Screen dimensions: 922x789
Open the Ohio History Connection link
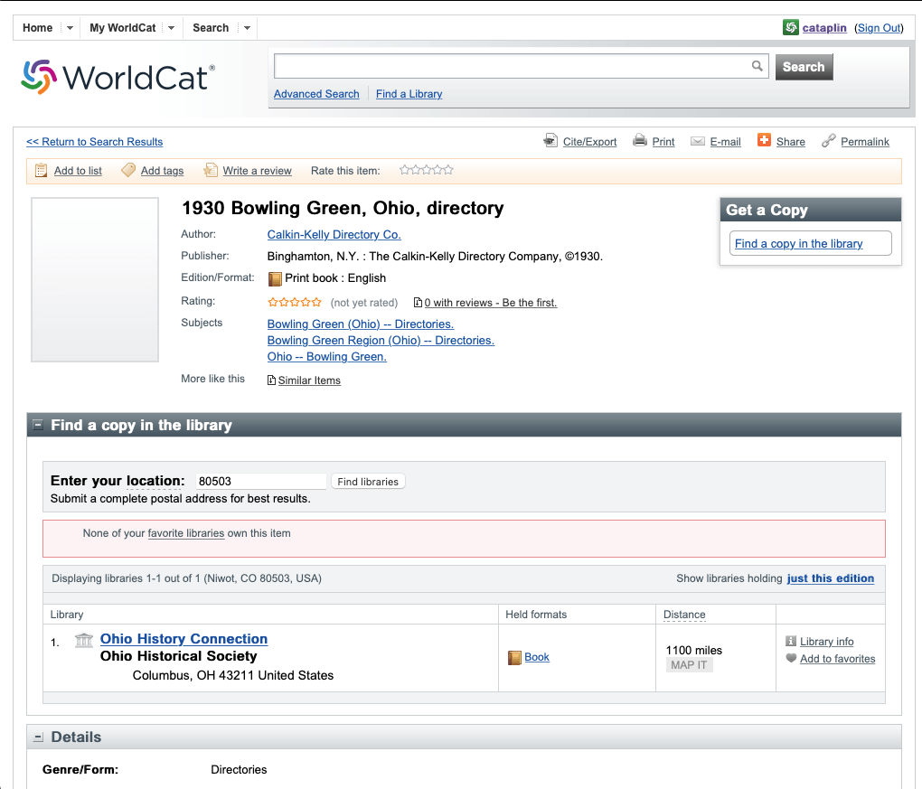(183, 639)
